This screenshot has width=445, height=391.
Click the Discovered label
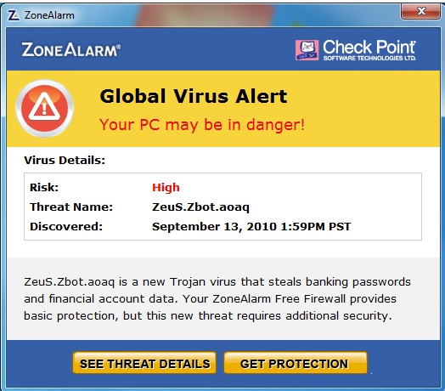click(x=66, y=226)
